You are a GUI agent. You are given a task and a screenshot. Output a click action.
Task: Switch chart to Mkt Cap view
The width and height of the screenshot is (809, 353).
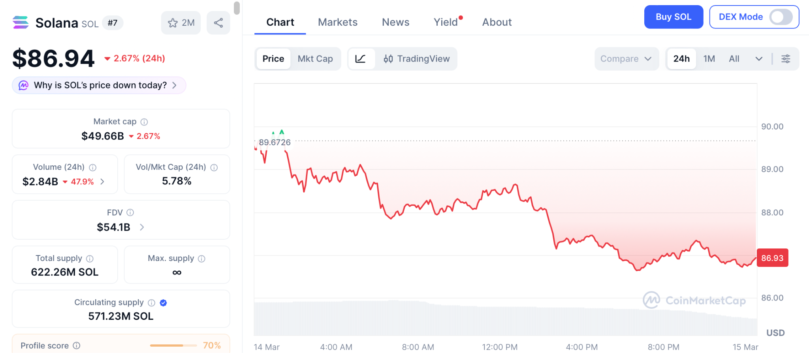315,58
